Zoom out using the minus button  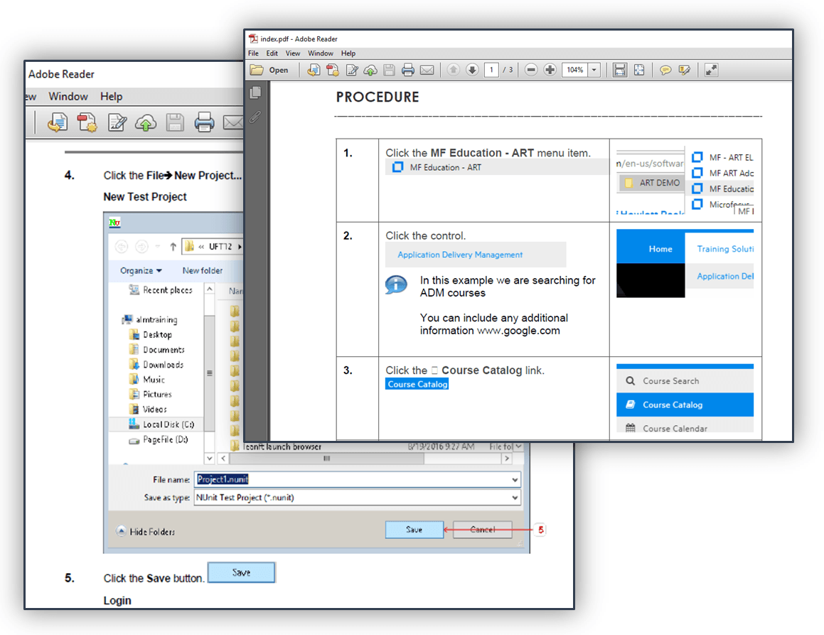(531, 70)
